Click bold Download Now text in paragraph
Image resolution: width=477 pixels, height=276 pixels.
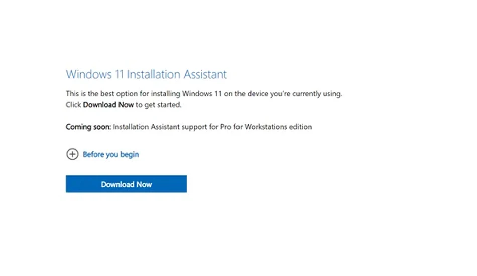click(x=108, y=105)
